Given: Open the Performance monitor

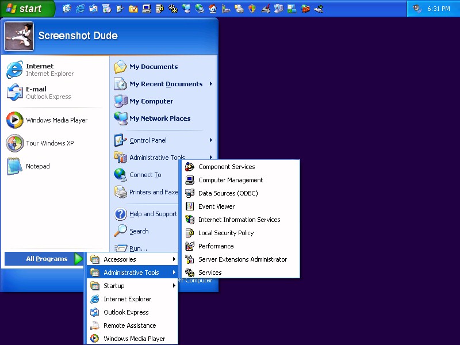Looking at the screenshot, I should (x=216, y=246).
